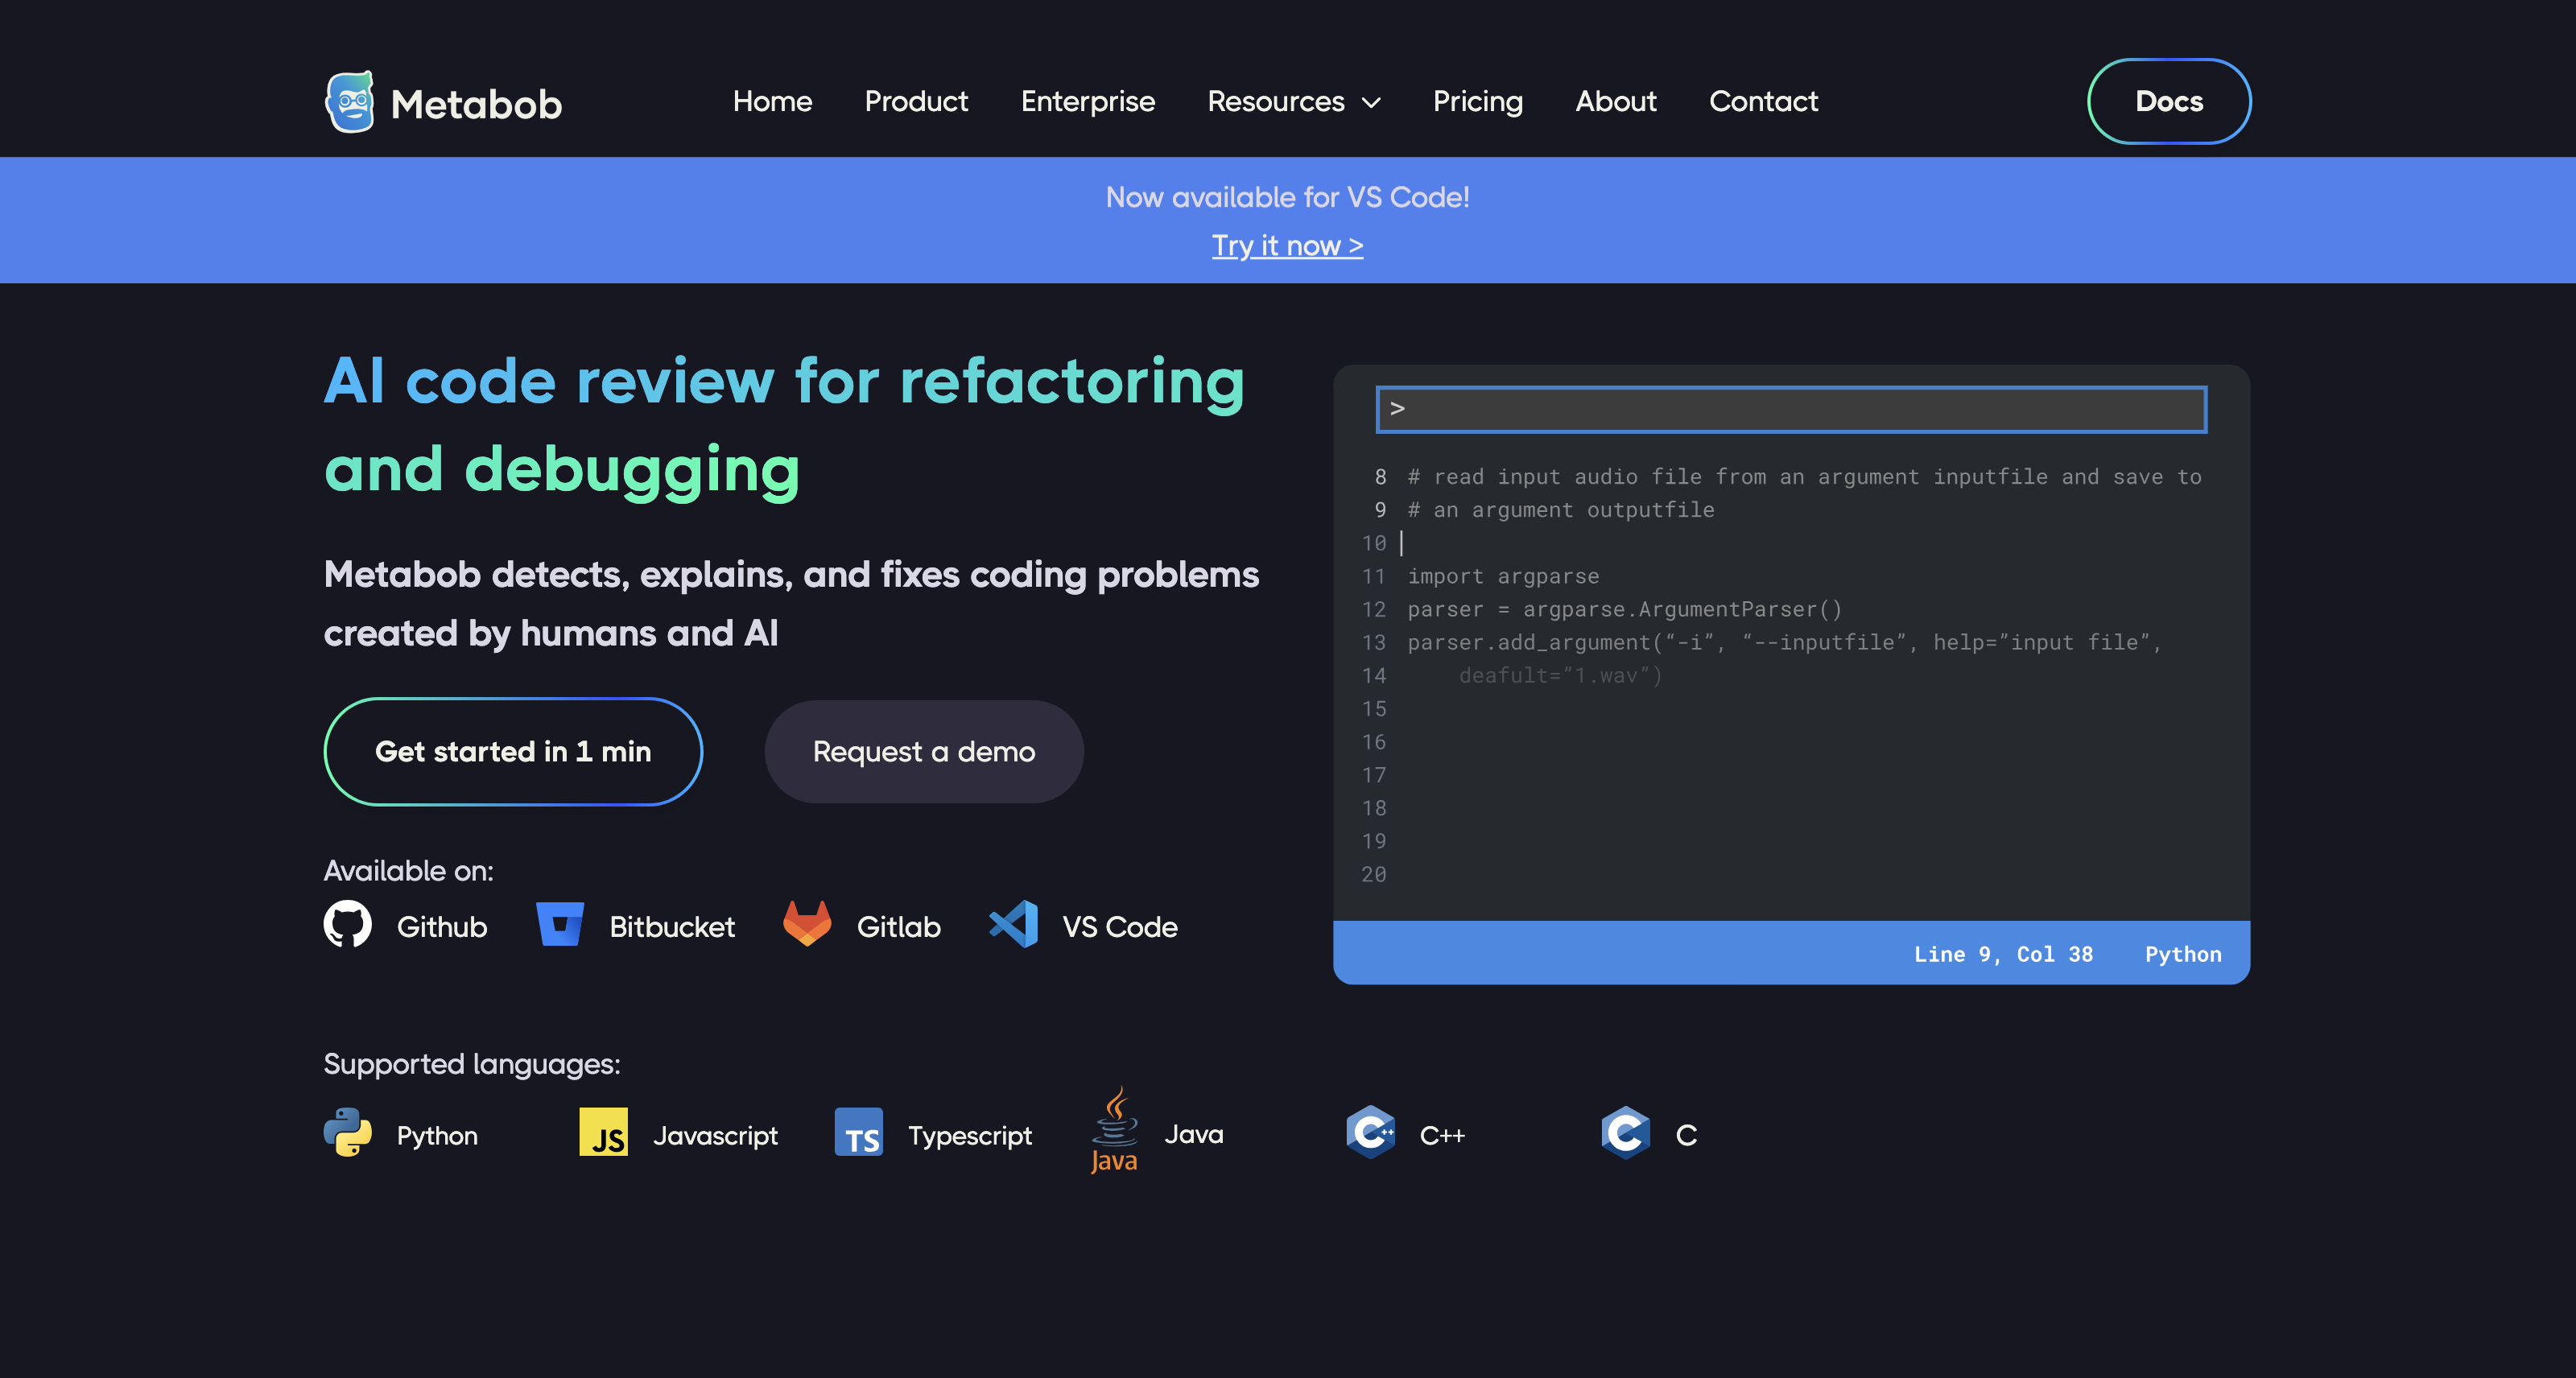Click the yellow JS Javascript icon
Viewport: 2576px width, 1378px height.
[x=604, y=1133]
